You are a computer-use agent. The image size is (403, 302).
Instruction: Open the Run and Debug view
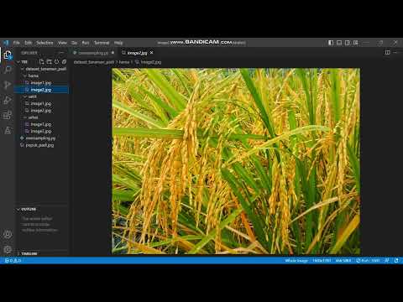tap(8, 100)
